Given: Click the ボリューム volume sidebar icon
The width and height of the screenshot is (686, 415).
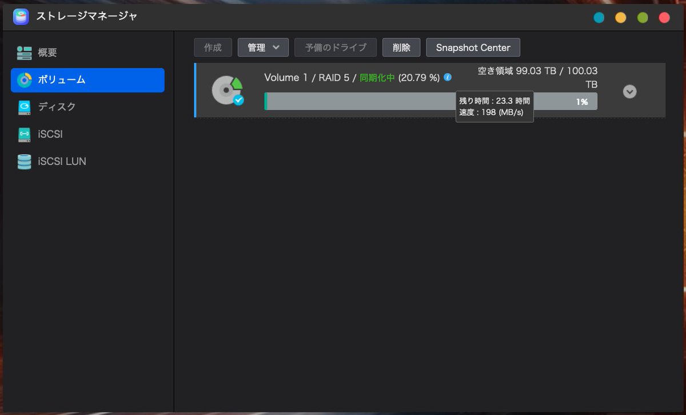Looking at the screenshot, I should pos(25,80).
